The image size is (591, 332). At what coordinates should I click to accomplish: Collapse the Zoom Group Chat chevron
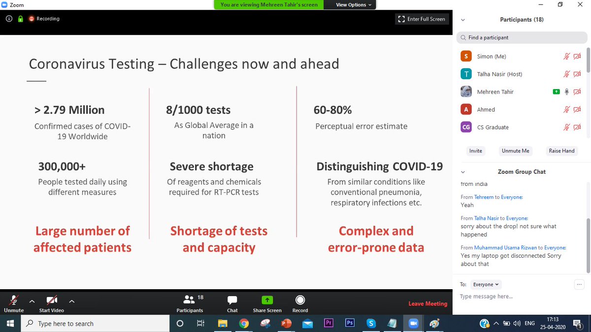click(x=462, y=172)
